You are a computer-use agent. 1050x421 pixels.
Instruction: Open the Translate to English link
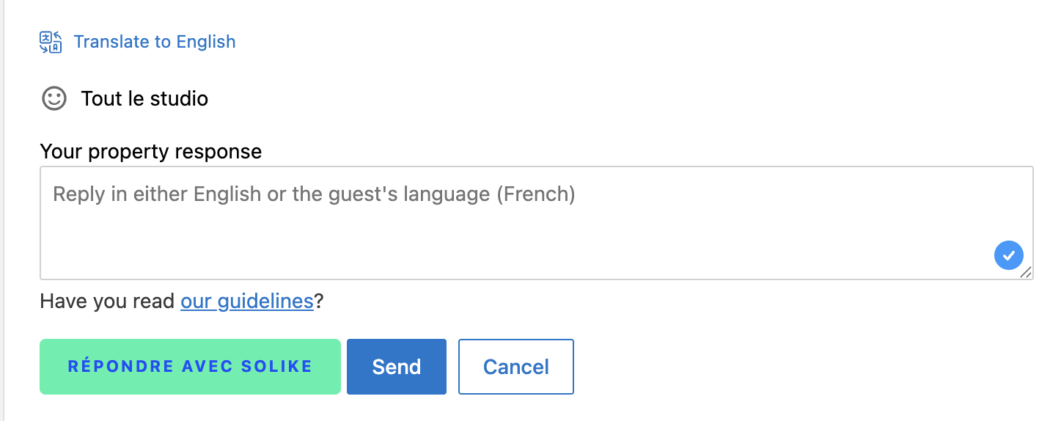tap(155, 42)
